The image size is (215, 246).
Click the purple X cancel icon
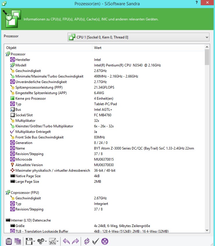105,241
